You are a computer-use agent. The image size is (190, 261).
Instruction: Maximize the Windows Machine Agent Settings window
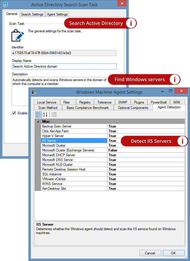pos(170,91)
